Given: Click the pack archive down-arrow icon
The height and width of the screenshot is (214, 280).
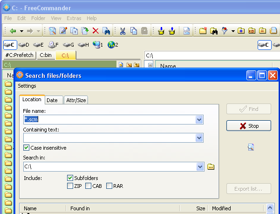Looking at the screenshot, I should 161,31.
